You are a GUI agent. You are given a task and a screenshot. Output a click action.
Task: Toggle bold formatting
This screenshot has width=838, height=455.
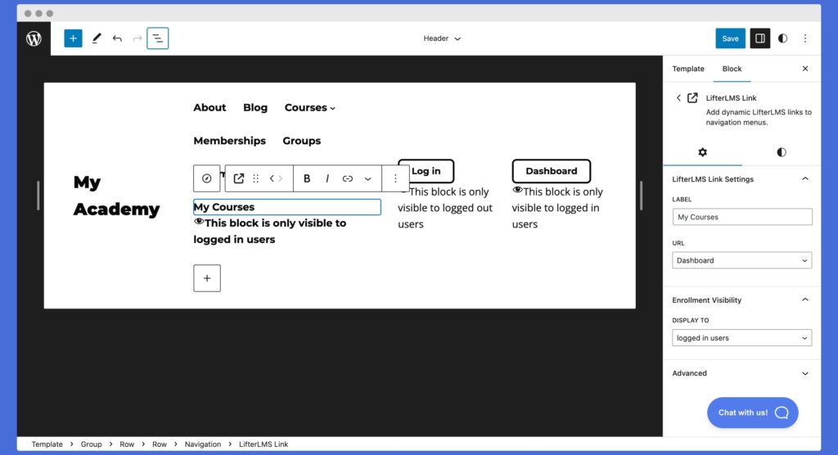307,178
